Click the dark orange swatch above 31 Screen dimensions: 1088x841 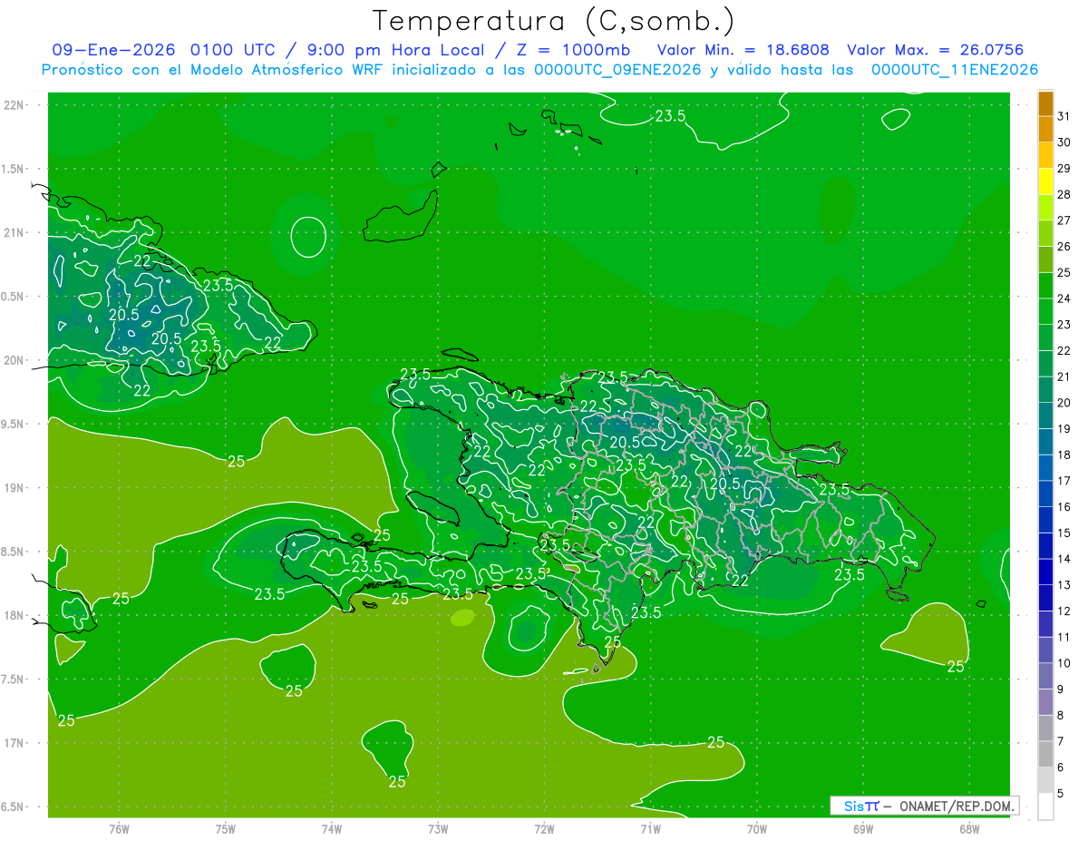[1045, 104]
